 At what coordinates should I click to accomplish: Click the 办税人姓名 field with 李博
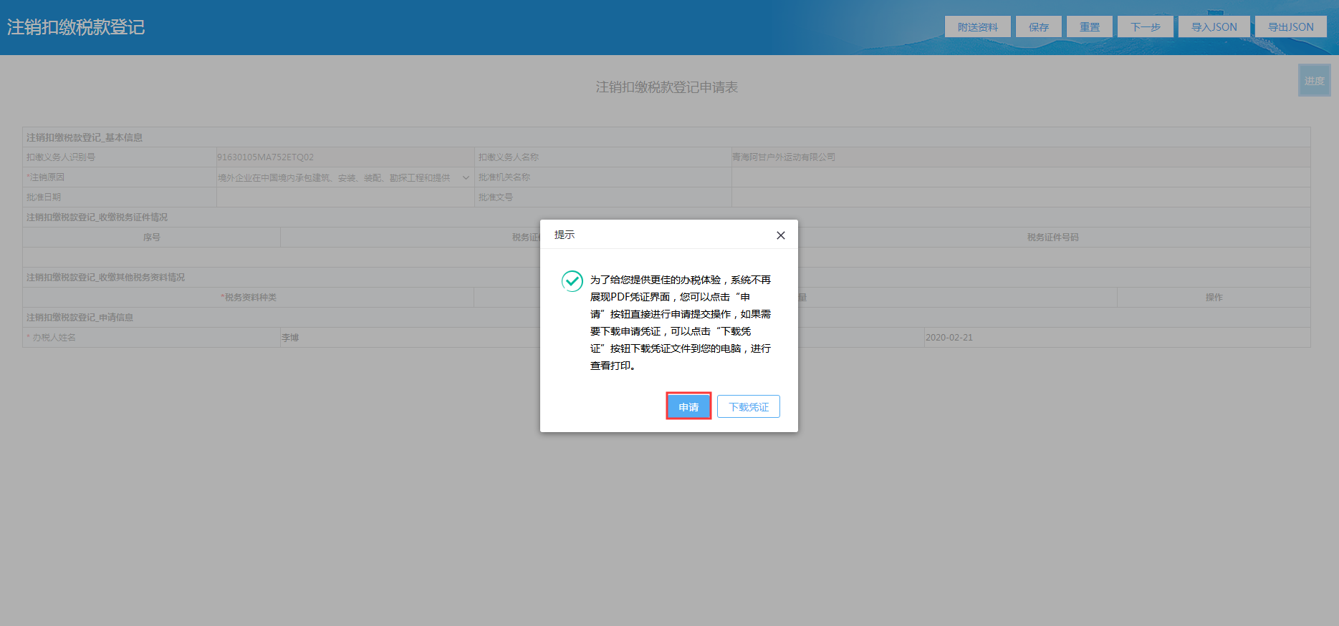coord(410,338)
